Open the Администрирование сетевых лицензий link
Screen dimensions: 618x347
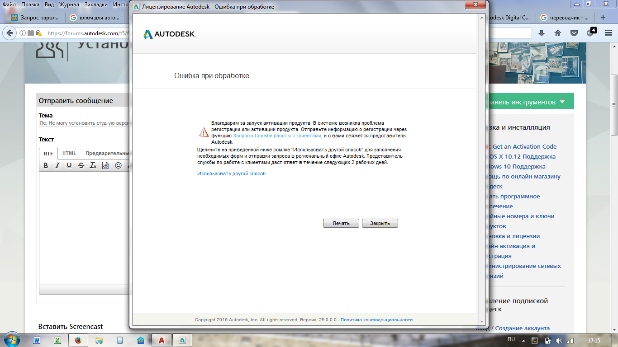(x=525, y=271)
